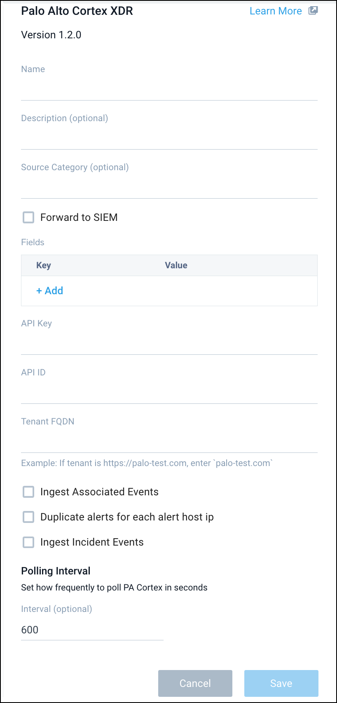Click + Add to add a field
The image size is (337, 703).
point(50,291)
